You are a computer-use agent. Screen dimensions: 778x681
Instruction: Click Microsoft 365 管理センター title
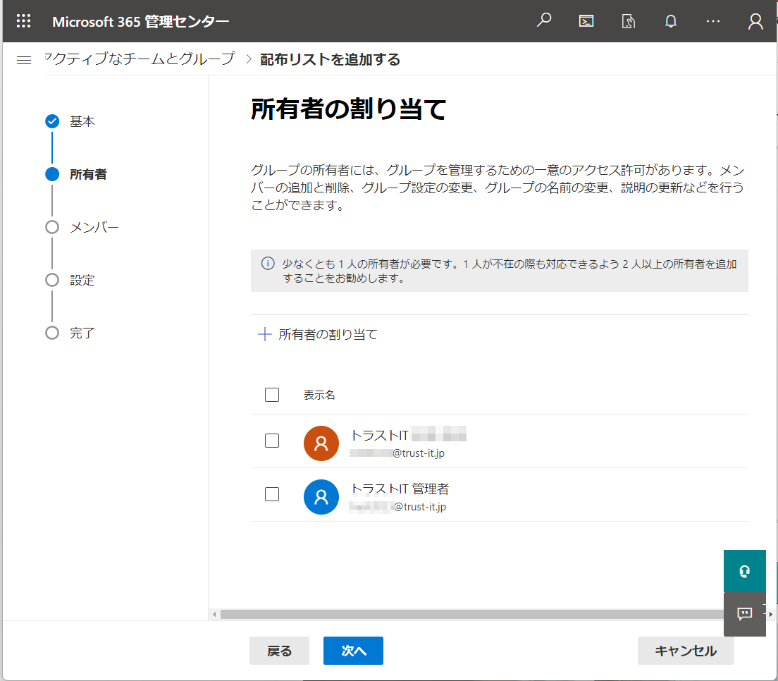click(140, 21)
